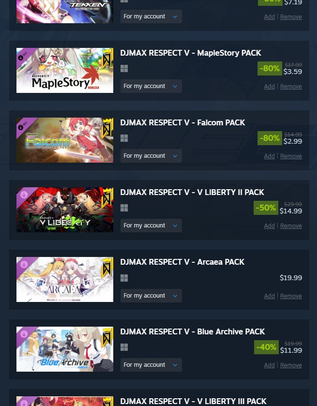
Task: Expand the account dropdown for Blue Archive PACK
Action: coord(151,364)
